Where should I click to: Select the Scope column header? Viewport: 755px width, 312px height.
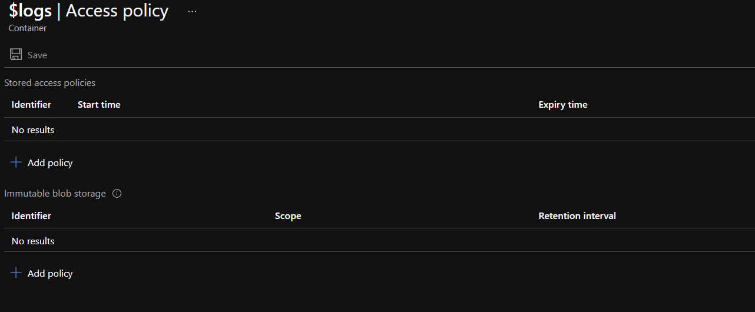pos(288,216)
